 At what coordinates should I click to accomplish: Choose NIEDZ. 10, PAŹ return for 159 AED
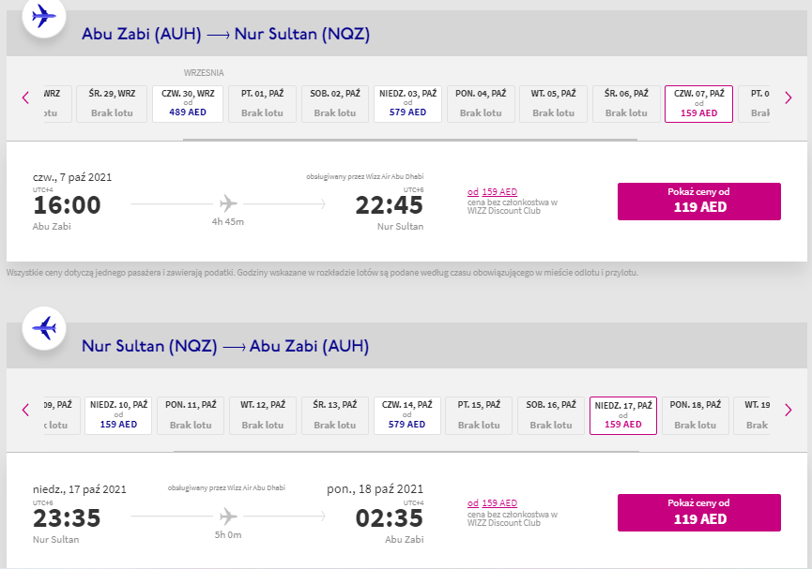[x=118, y=416]
